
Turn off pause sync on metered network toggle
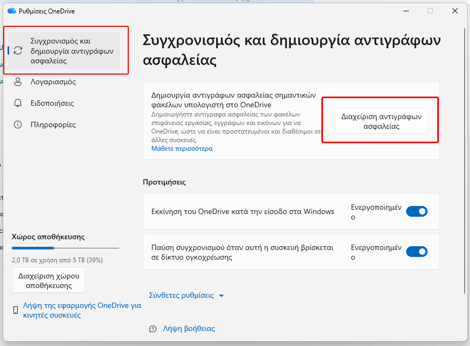(x=417, y=252)
